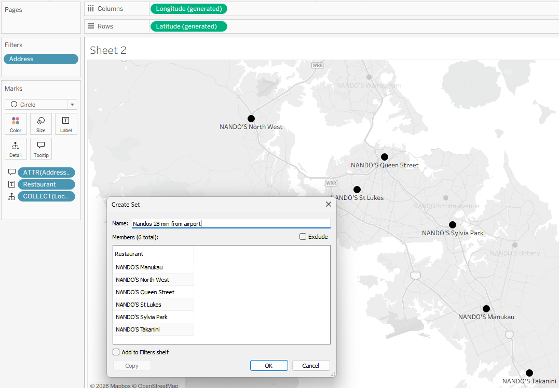The height and width of the screenshot is (388, 559).
Task: Click the NANDO'S North West map label
Action: (251, 127)
